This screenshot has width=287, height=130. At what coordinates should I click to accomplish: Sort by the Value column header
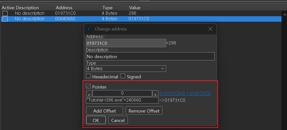pyautogui.click(x=134, y=8)
